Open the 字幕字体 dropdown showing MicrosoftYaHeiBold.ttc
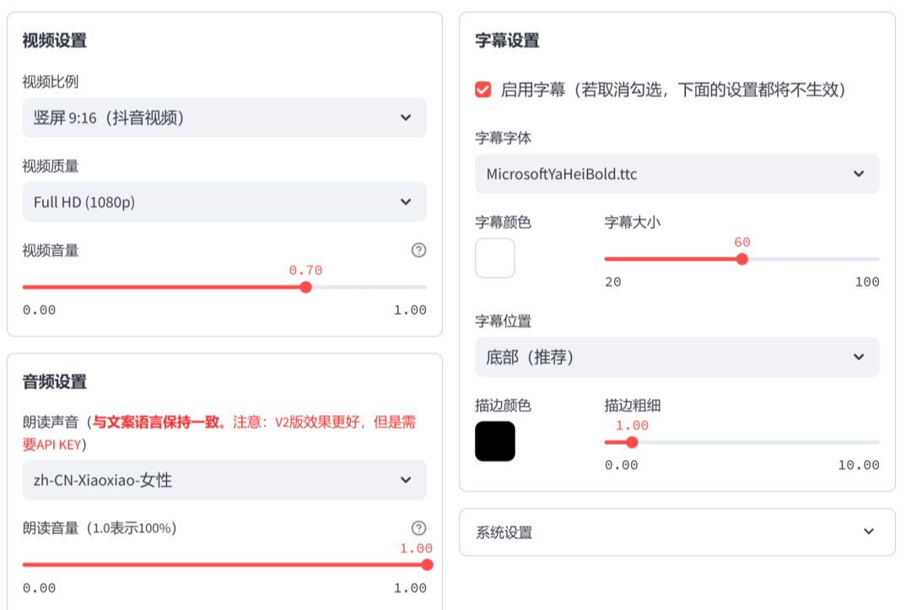Viewport: 911px width, 610px height. coord(675,174)
